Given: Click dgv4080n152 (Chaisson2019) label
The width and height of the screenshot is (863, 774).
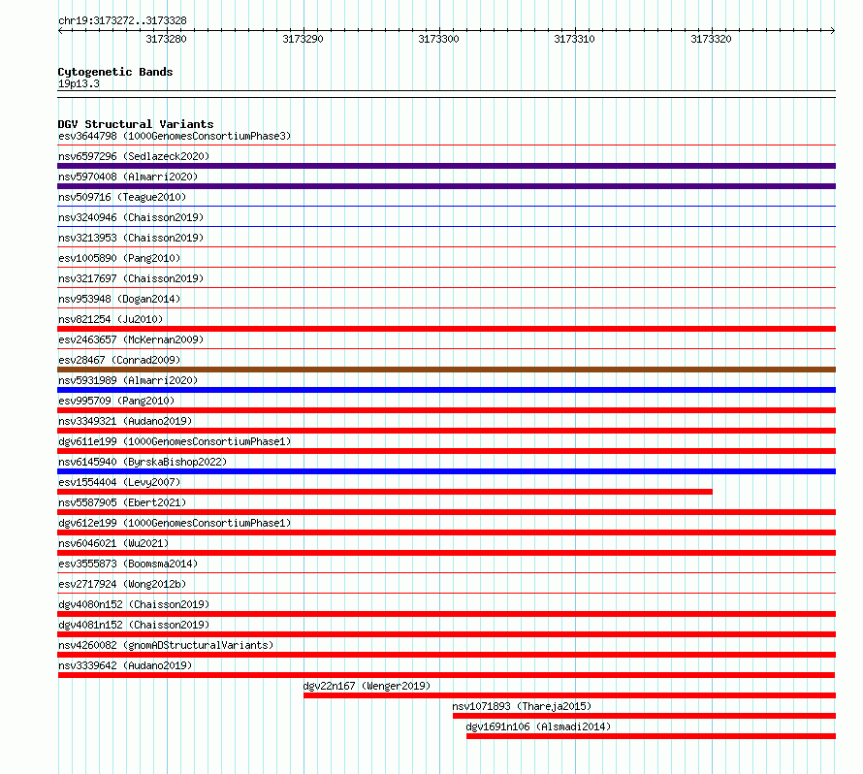Looking at the screenshot, I should click(x=134, y=604).
